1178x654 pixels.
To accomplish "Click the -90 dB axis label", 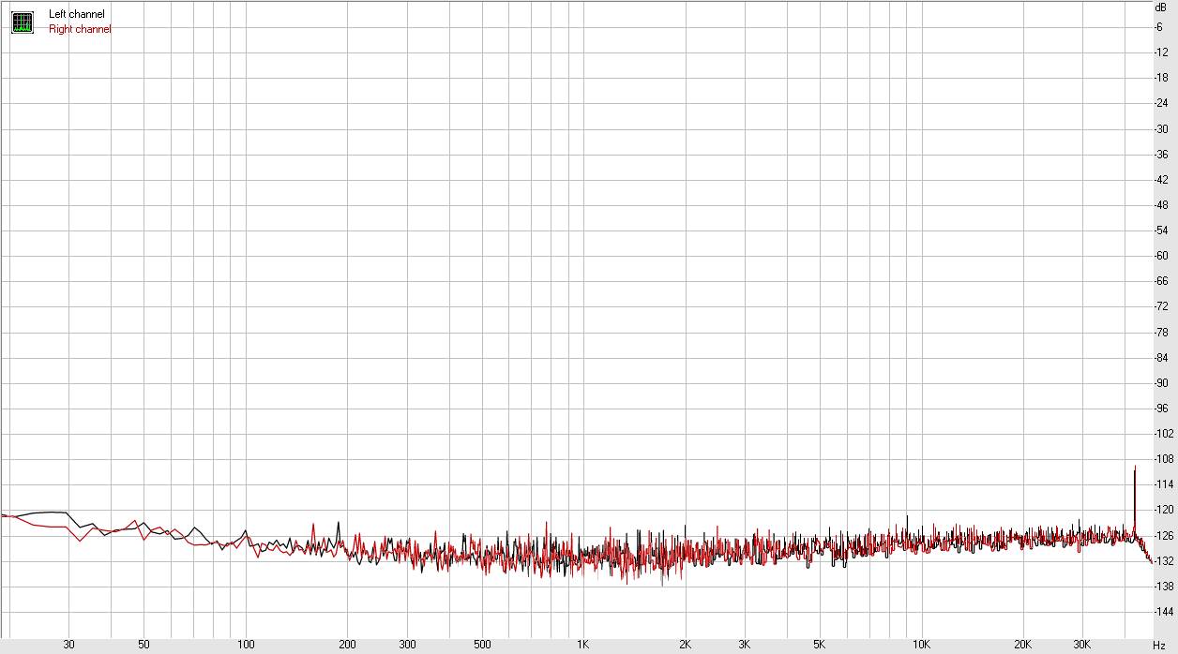I will (1162, 383).
